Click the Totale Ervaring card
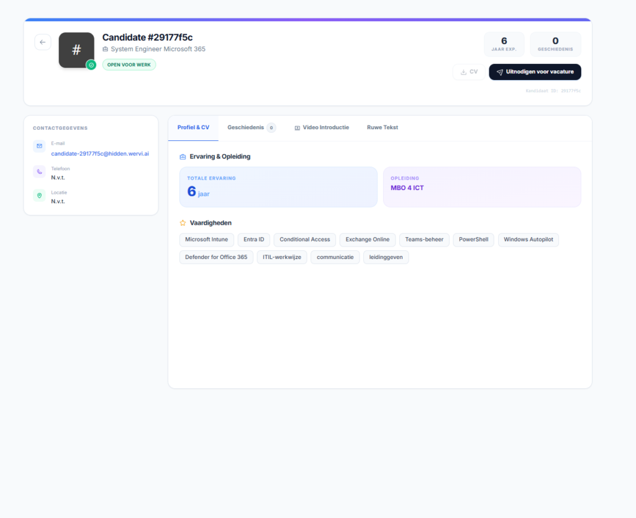 click(x=278, y=187)
